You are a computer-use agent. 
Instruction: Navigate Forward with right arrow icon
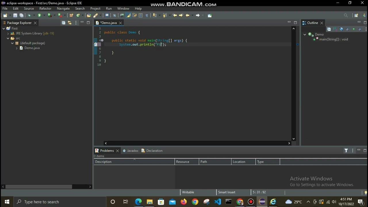click(198, 15)
